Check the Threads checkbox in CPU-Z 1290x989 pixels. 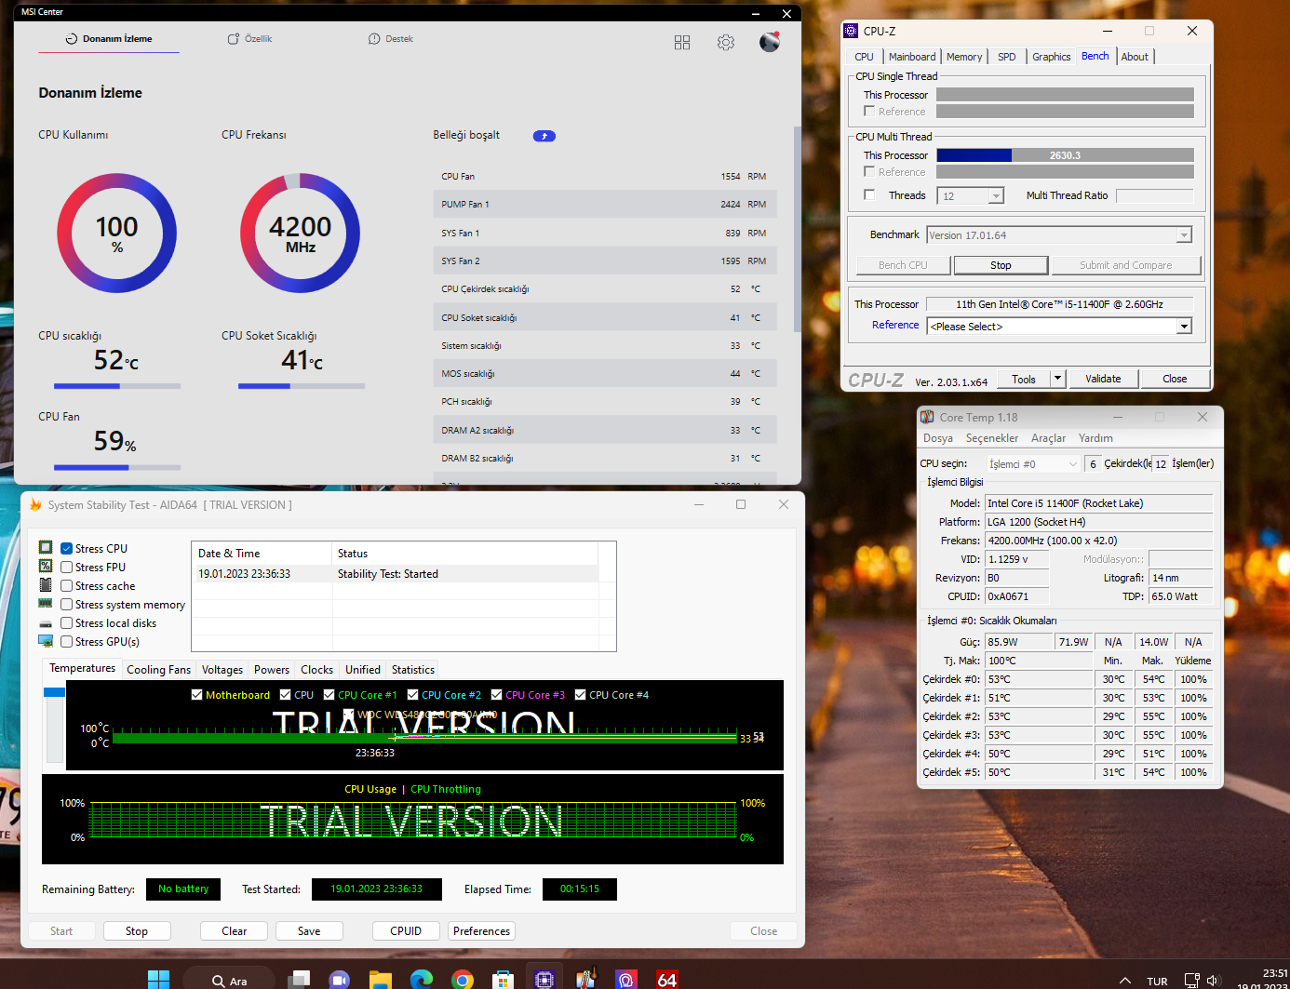(x=869, y=194)
